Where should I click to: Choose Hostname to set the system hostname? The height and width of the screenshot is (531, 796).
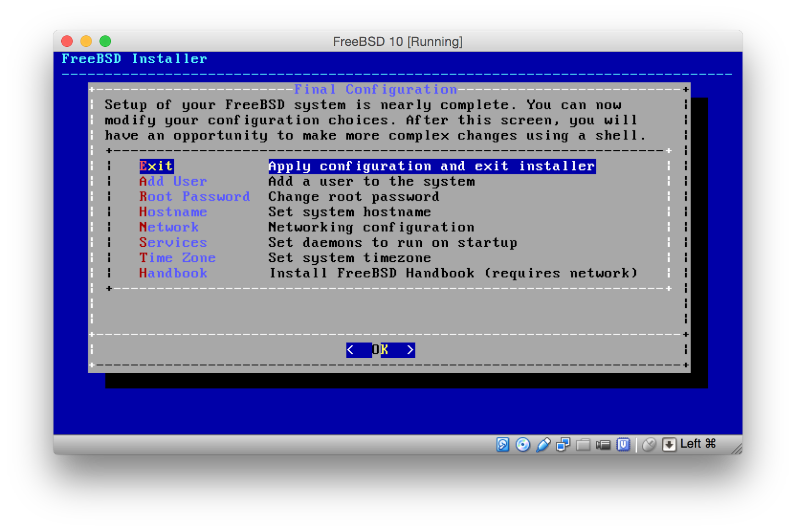pos(173,212)
